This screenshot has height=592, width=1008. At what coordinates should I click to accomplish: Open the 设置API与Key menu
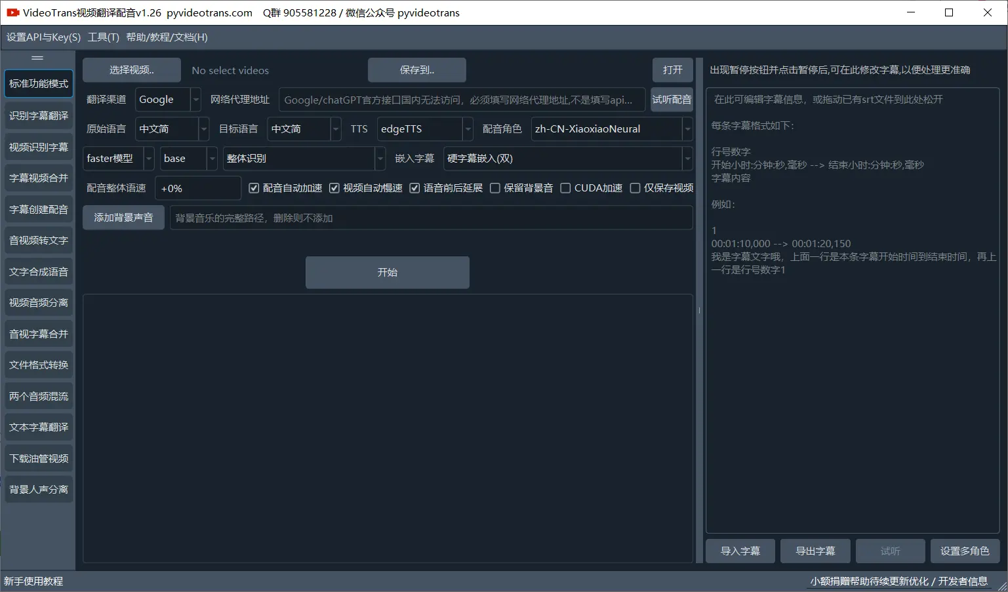pos(43,37)
